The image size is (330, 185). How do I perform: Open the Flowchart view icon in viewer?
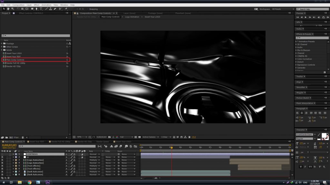[x=185, y=137]
